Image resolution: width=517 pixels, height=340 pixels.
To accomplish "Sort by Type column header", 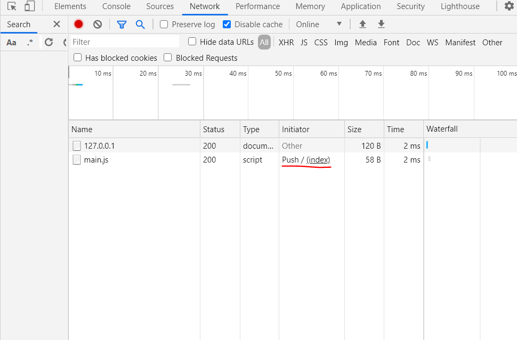I will (x=260, y=129).
